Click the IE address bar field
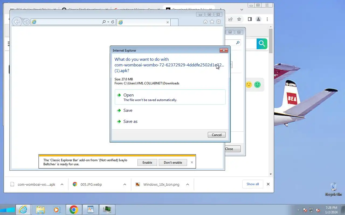This screenshot has height=215, width=345. pyautogui.click(x=66, y=22)
